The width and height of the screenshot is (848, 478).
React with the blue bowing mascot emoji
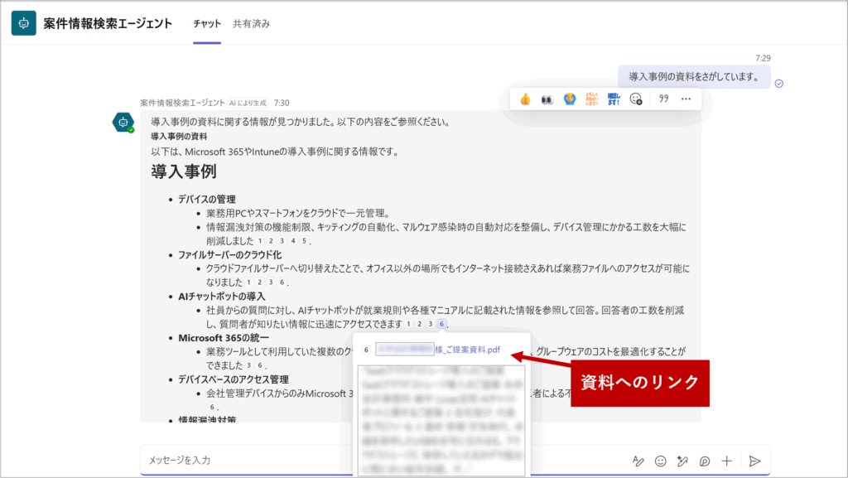pyautogui.click(x=570, y=99)
